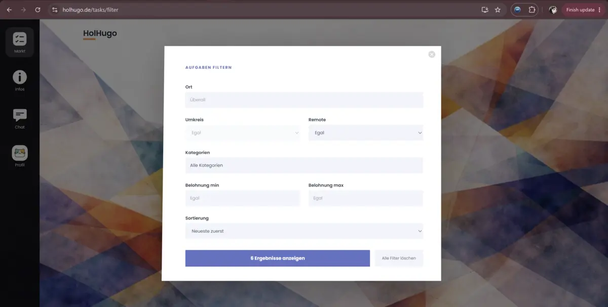The width and height of the screenshot is (608, 307).
Task: Click the Belohnung min field
Action: 243,198
